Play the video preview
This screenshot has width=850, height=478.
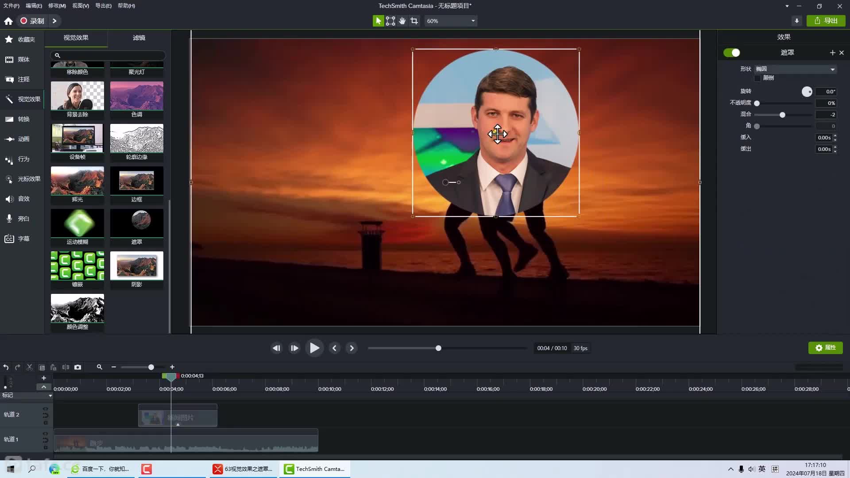314,348
